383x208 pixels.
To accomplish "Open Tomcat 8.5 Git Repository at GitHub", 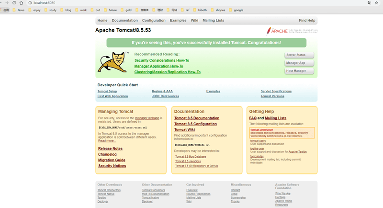I will [196, 166].
